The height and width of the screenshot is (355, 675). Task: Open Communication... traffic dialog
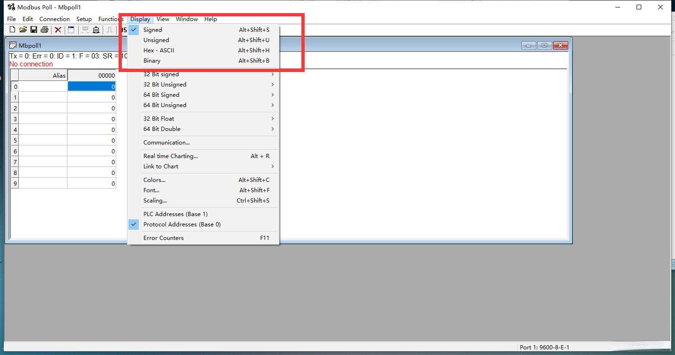203,143
